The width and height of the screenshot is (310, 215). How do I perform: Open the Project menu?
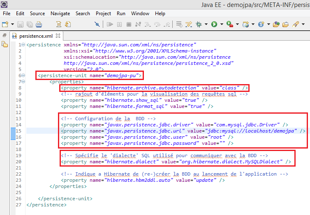pos(103,14)
